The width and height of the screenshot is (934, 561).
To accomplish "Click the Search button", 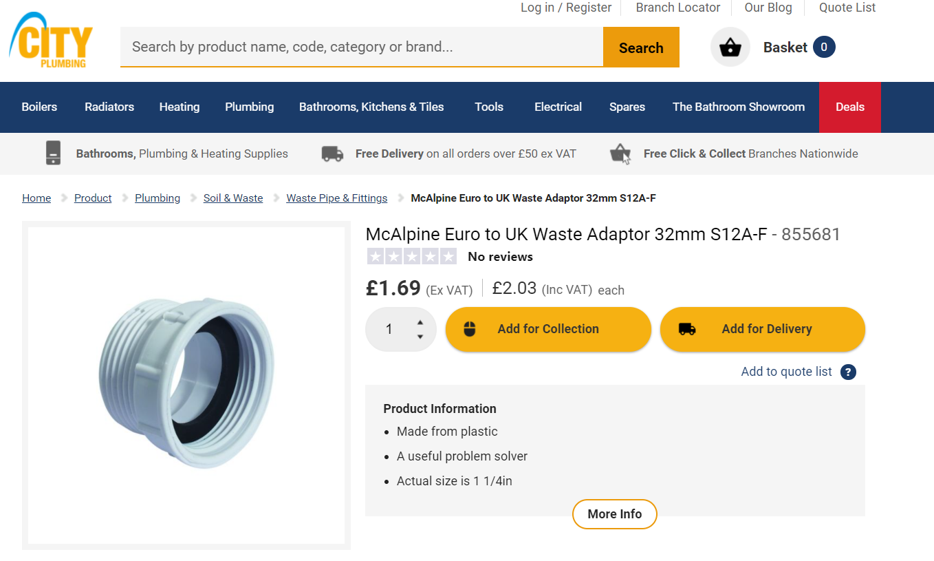I will [640, 47].
